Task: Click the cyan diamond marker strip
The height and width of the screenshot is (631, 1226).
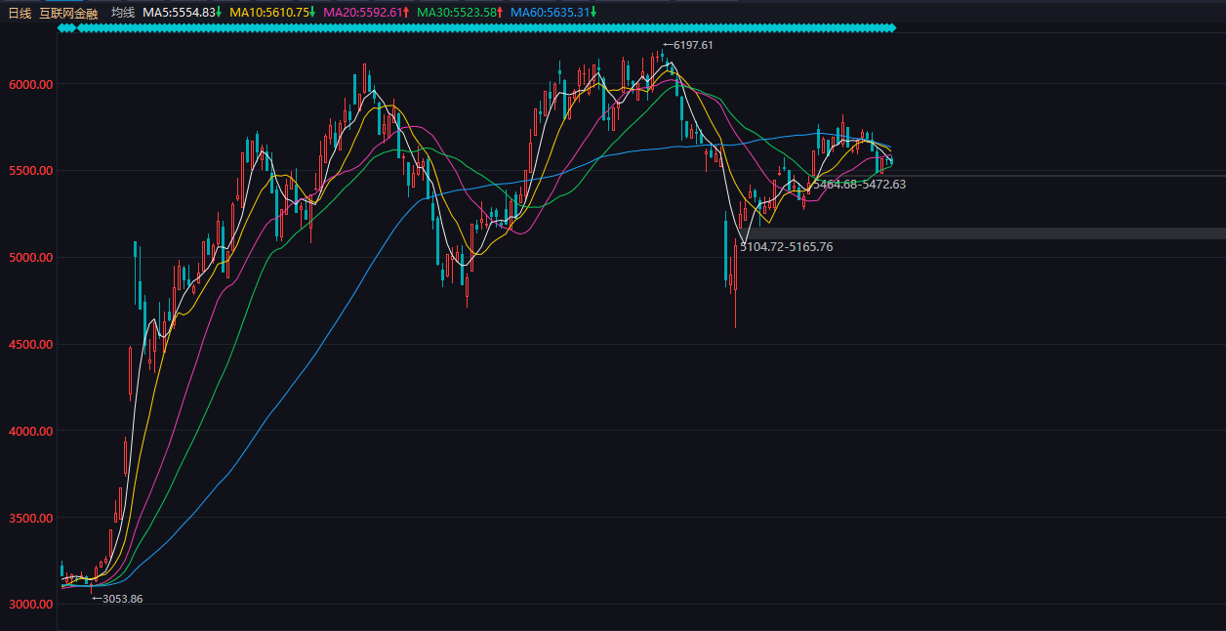Action: (x=476, y=28)
